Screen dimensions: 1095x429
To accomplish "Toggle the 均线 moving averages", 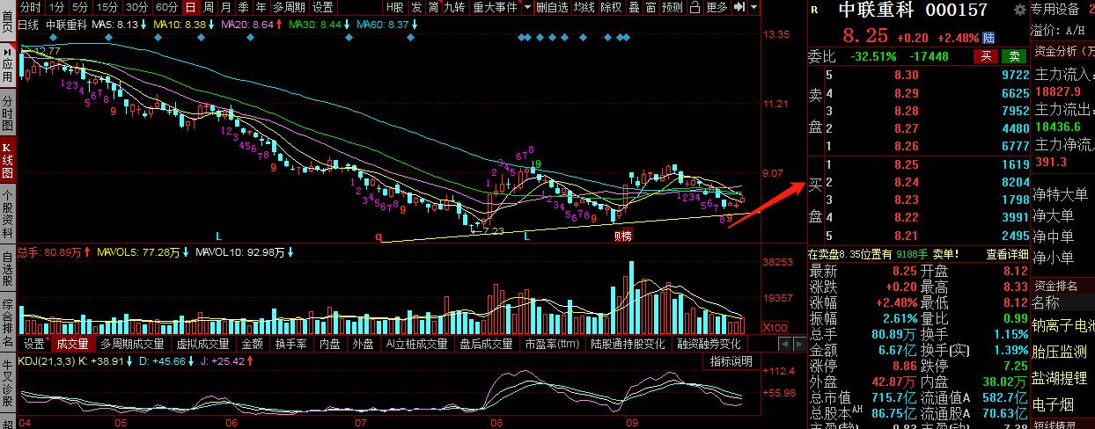I will pyautogui.click(x=584, y=8).
